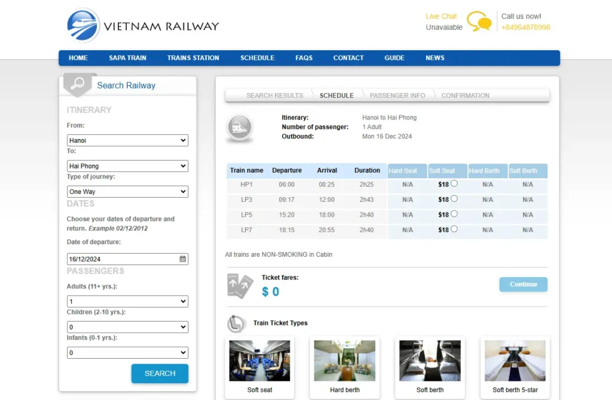This screenshot has height=400, width=612.
Task: Open the CONTACT menu item
Action: click(x=348, y=58)
